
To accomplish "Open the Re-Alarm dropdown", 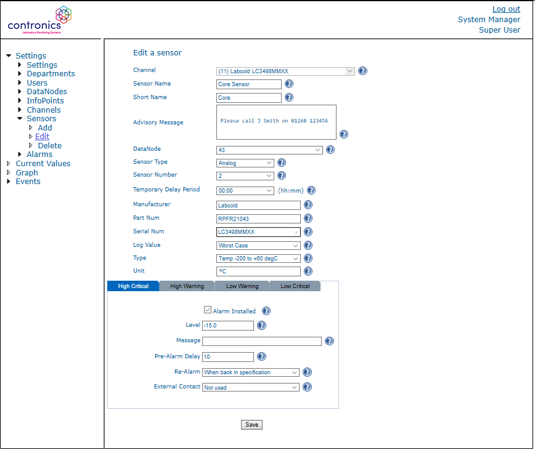I will [251, 372].
